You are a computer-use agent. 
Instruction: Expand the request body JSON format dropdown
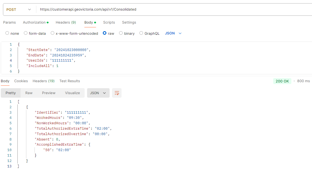[173, 33]
